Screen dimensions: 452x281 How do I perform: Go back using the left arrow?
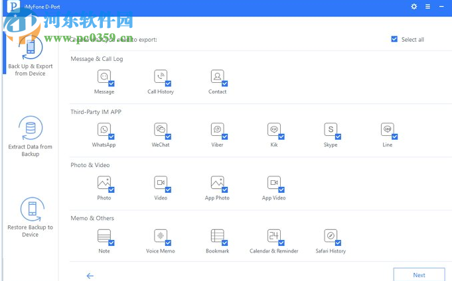coord(90,276)
